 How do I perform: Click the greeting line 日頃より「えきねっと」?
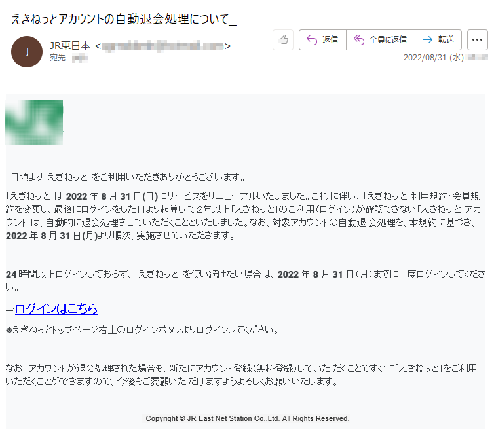[x=128, y=177]
